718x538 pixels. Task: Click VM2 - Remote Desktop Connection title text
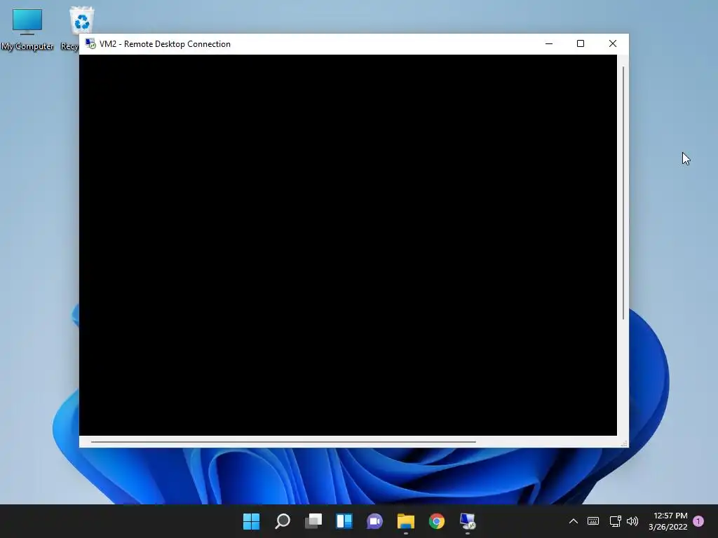pyautogui.click(x=165, y=44)
